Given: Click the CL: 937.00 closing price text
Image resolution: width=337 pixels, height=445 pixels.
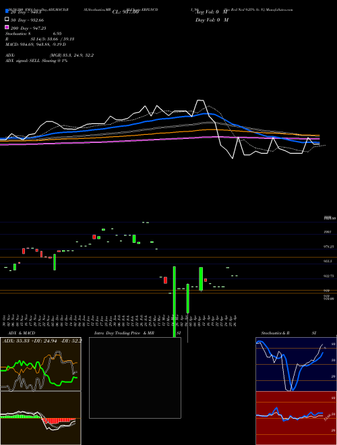Looking at the screenshot, I should (x=125, y=12).
